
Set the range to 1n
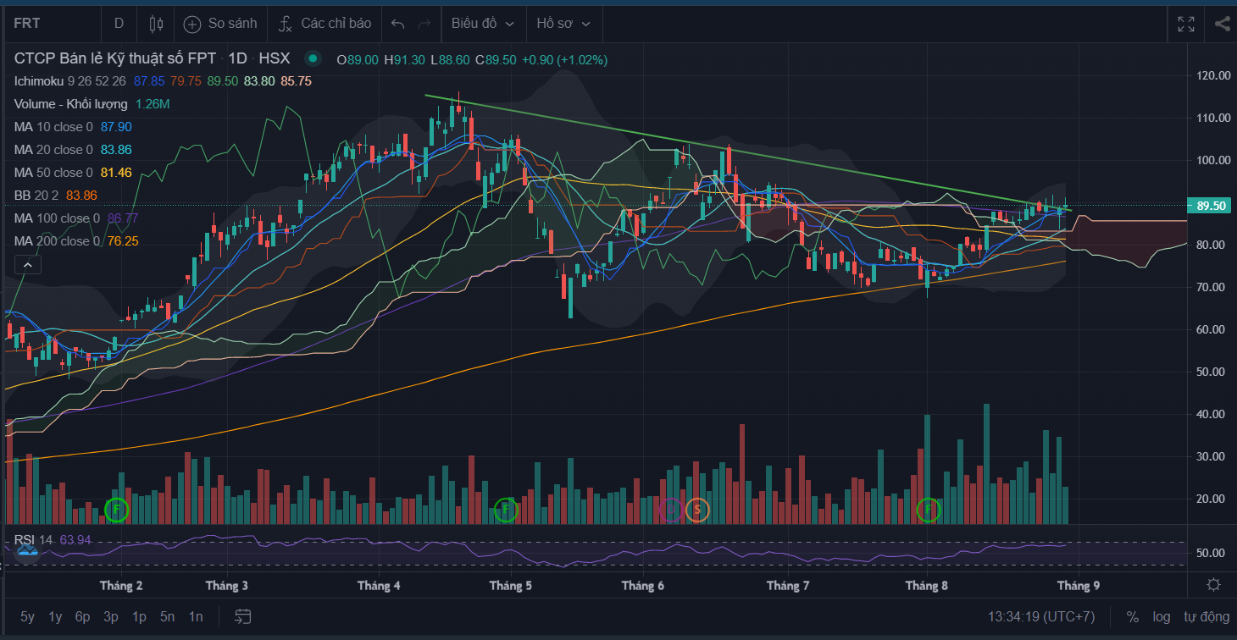click(196, 617)
